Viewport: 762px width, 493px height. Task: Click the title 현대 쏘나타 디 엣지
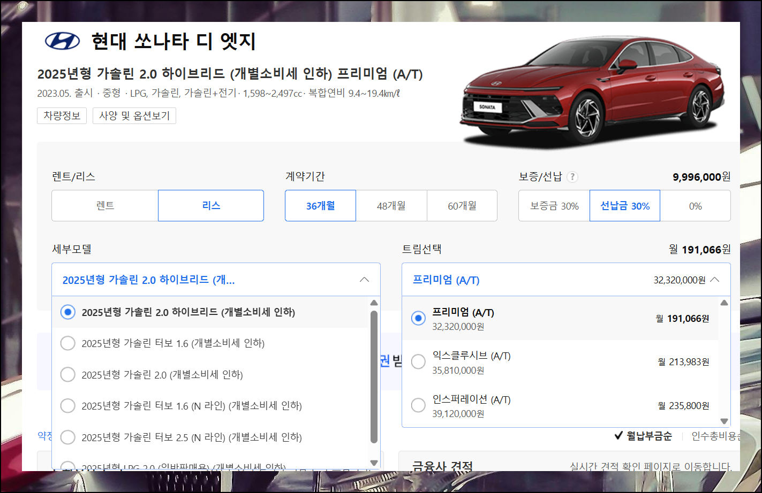174,41
